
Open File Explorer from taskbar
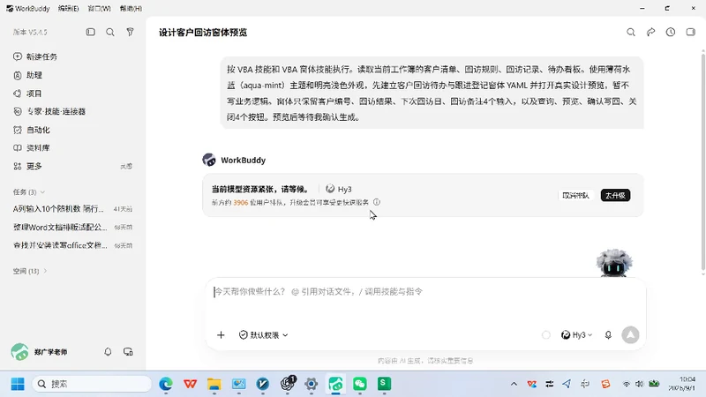pyautogui.click(x=214, y=384)
